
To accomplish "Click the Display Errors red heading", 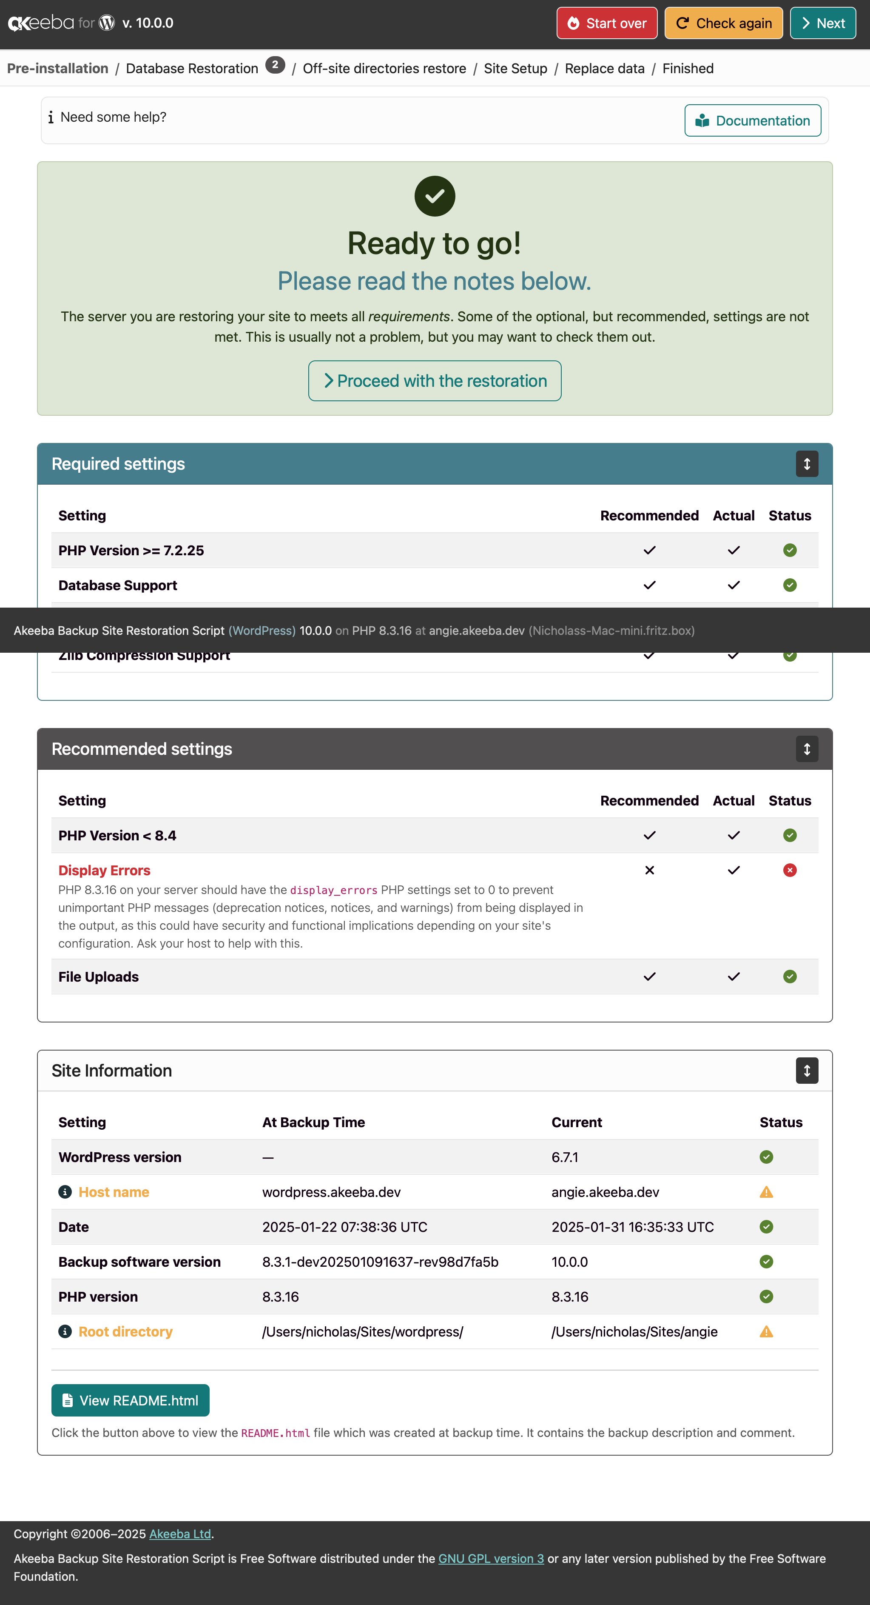I will [x=105, y=871].
